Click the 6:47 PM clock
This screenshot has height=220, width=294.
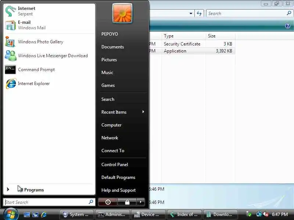tap(280, 214)
